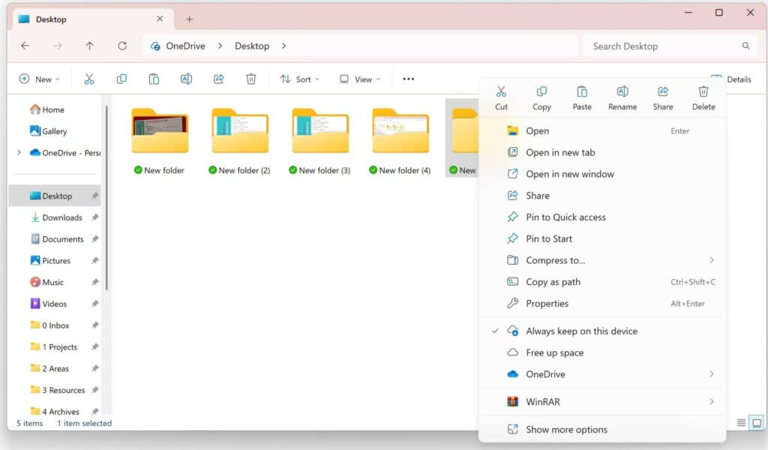The width and height of the screenshot is (768, 450).
Task: Select Copy as path menu entry
Action: pyautogui.click(x=553, y=282)
